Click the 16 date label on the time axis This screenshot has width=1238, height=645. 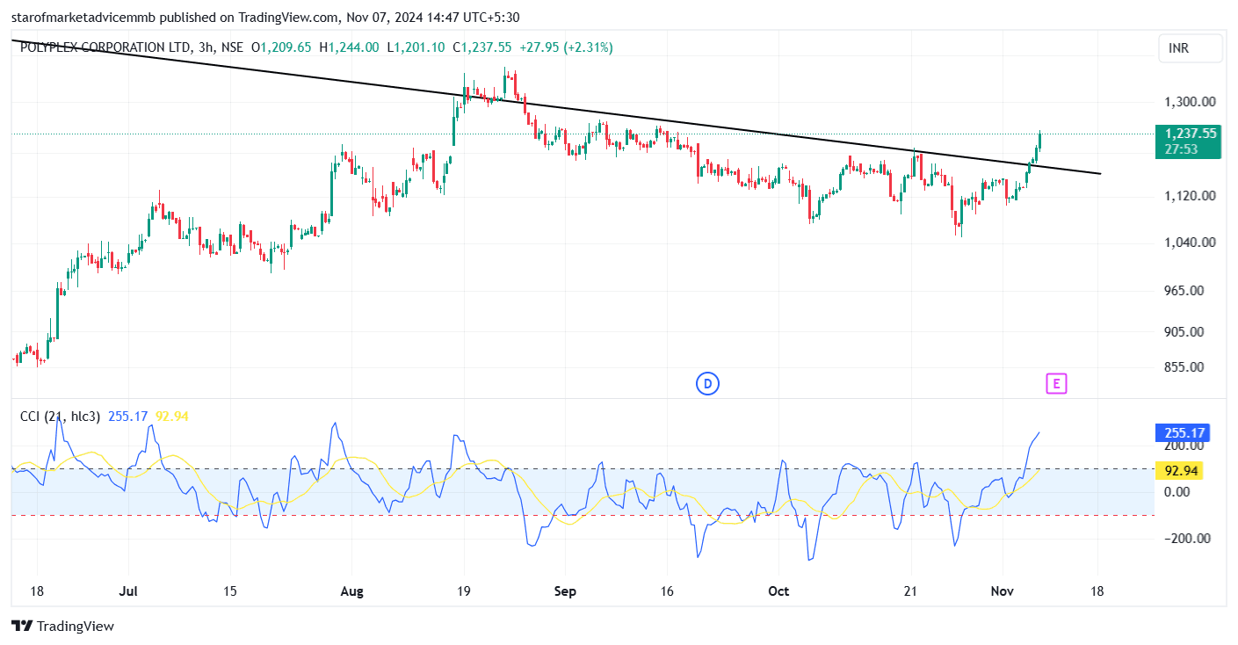tap(667, 591)
